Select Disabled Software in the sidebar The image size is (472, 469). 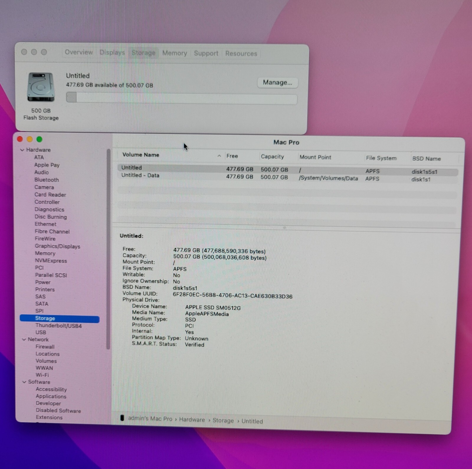coord(58,411)
